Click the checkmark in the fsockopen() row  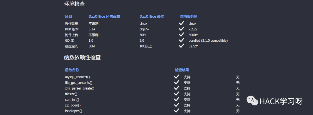pos(176,111)
